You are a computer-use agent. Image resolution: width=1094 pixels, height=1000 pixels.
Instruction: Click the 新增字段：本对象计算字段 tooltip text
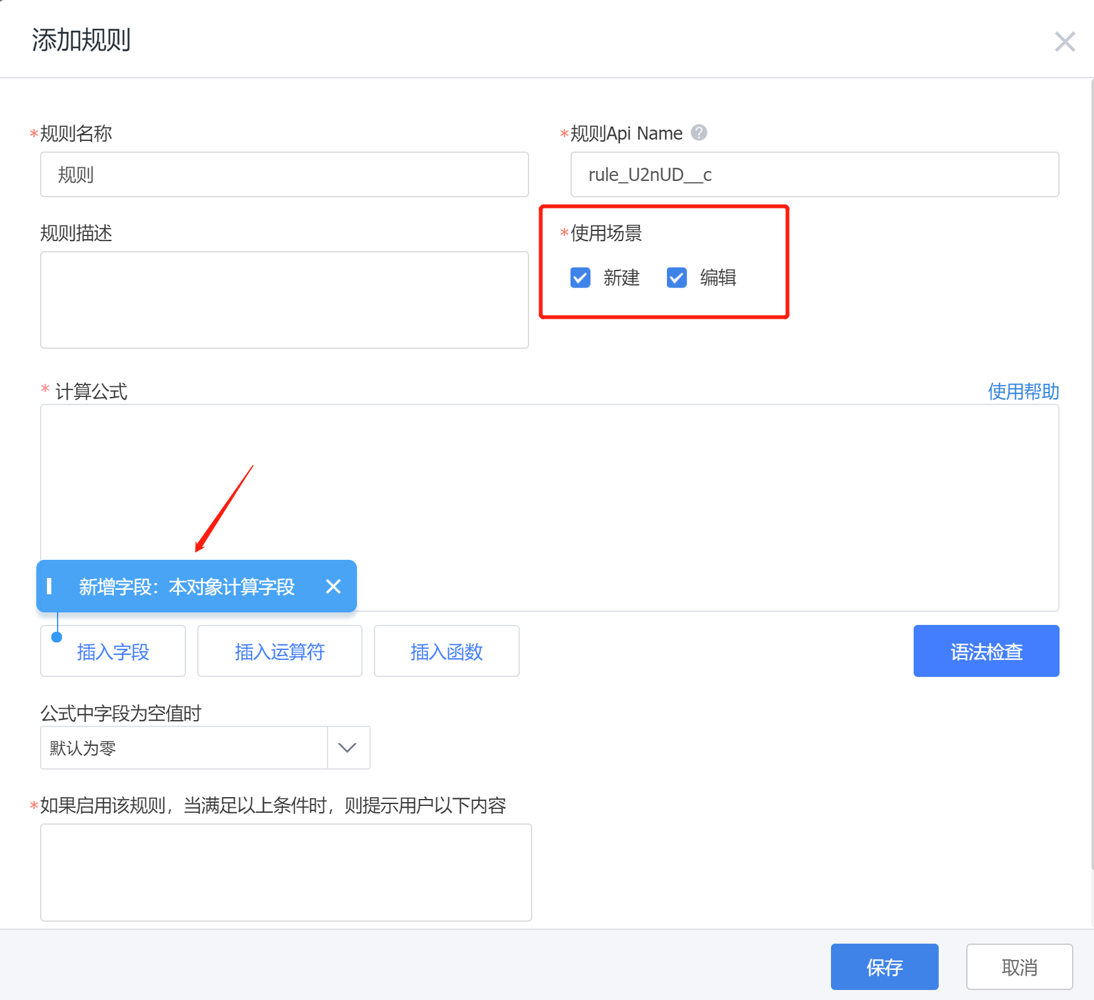(187, 587)
